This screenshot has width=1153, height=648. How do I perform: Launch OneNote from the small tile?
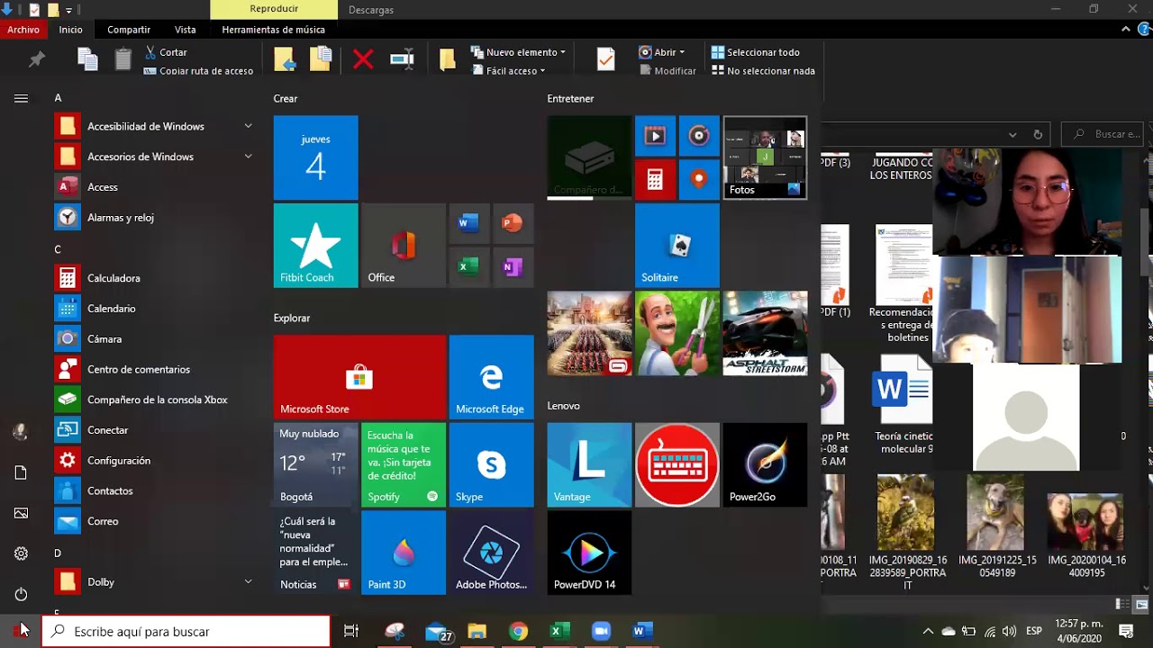click(x=513, y=267)
